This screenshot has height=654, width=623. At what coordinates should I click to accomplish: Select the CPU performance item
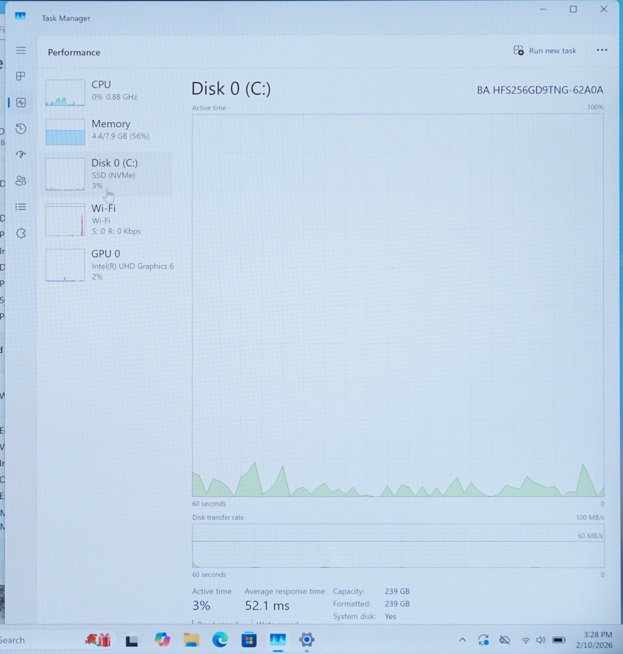point(106,92)
